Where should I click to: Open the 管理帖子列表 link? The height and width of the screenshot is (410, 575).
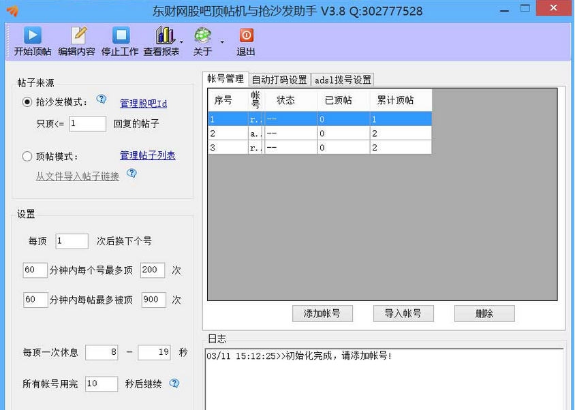coord(148,155)
